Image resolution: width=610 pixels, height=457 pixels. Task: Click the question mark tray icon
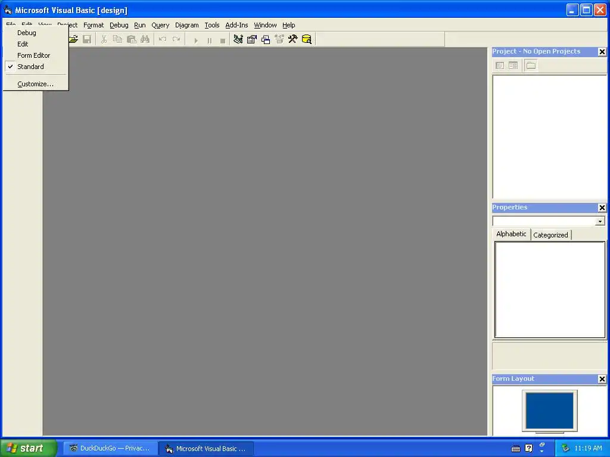click(529, 449)
